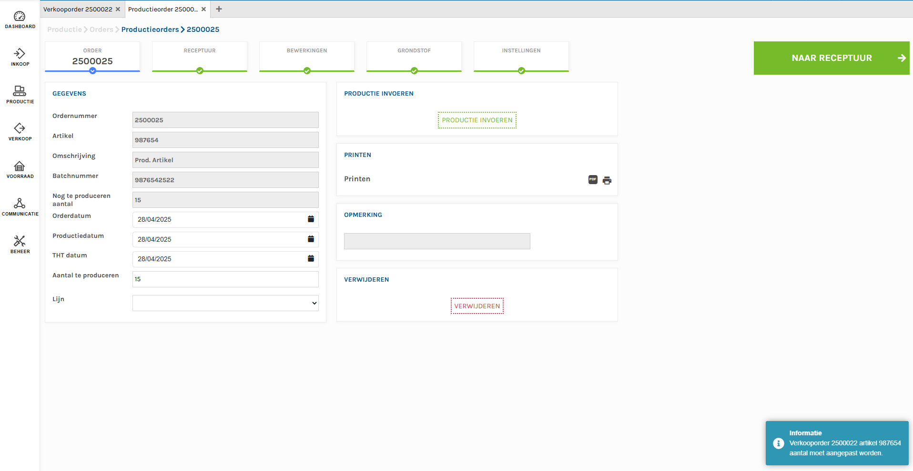Switch to the Verkooporder 2500022 tab
Screen dimensions: 913x471
click(x=78, y=9)
